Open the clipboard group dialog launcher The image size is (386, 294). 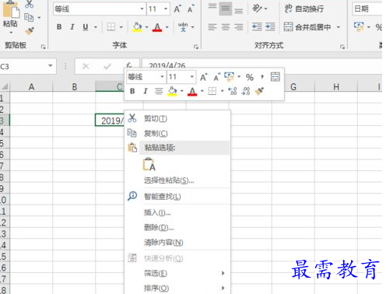43,47
